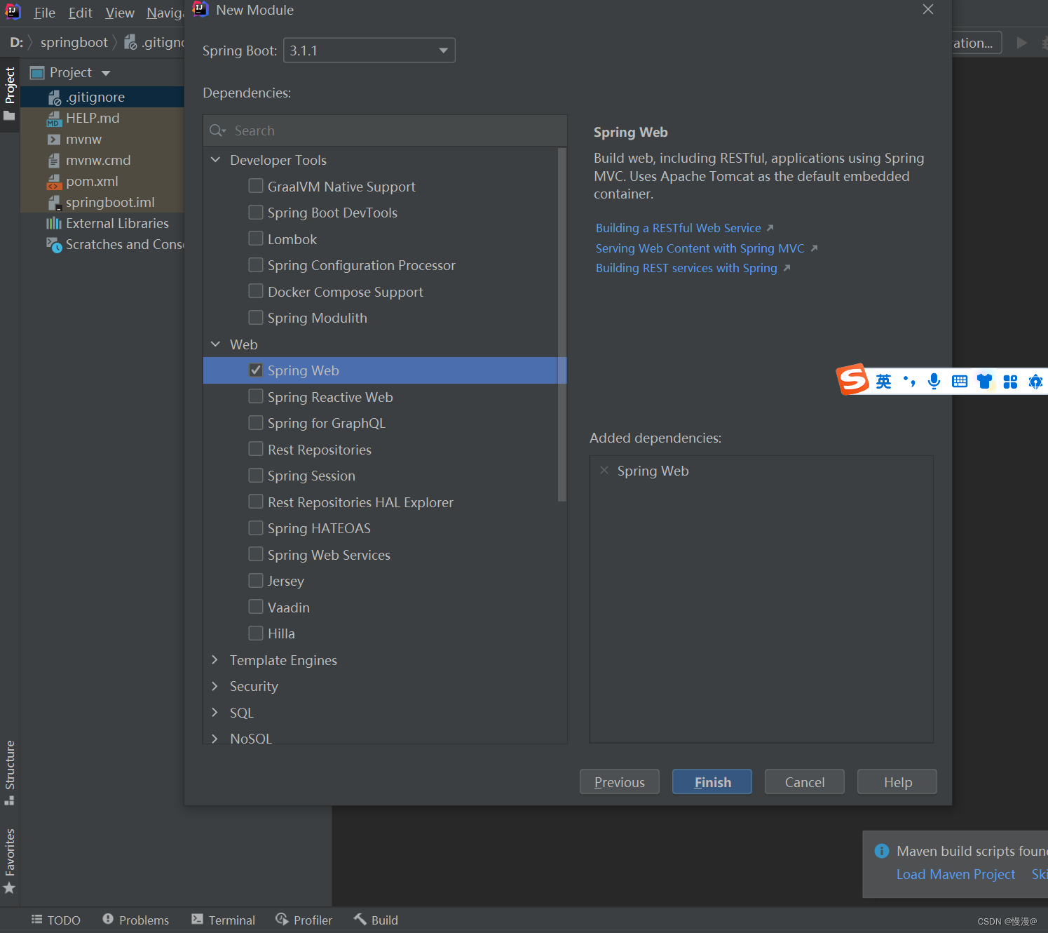1048x933 pixels.
Task: Enable Spring for GraphQL checkbox
Action: [x=256, y=422]
